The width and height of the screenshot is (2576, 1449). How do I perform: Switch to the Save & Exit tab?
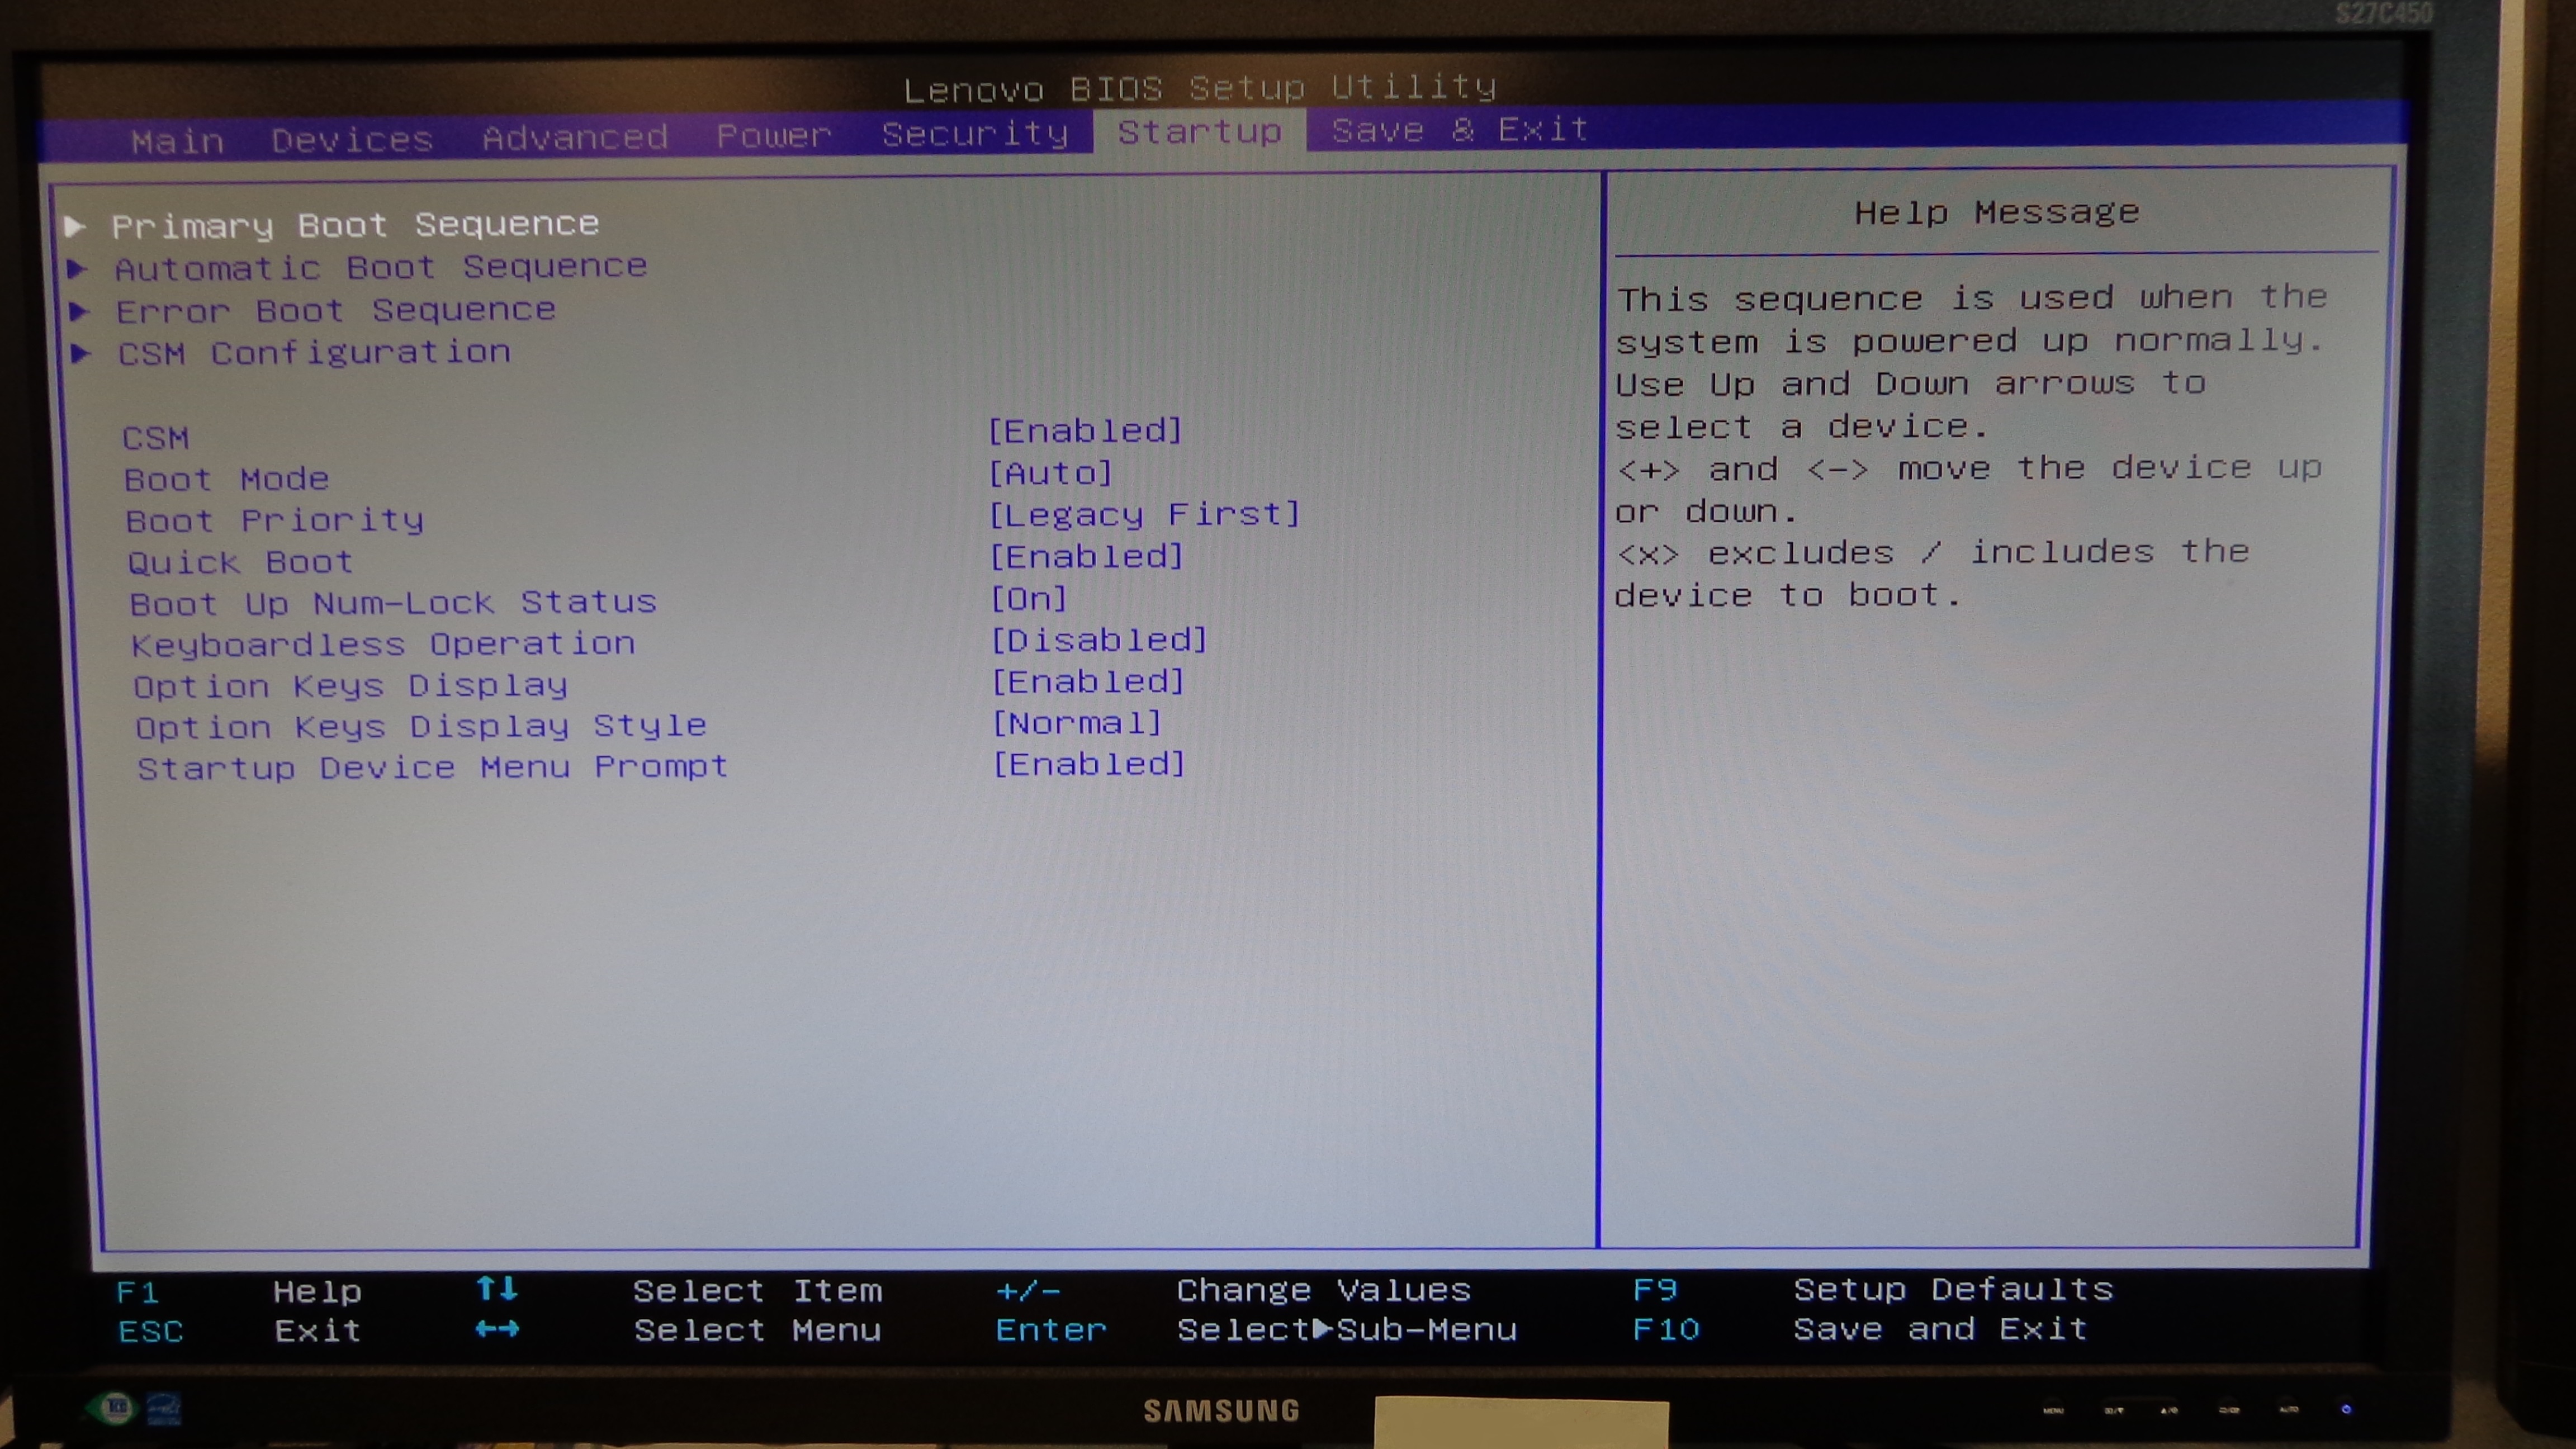(x=1459, y=130)
